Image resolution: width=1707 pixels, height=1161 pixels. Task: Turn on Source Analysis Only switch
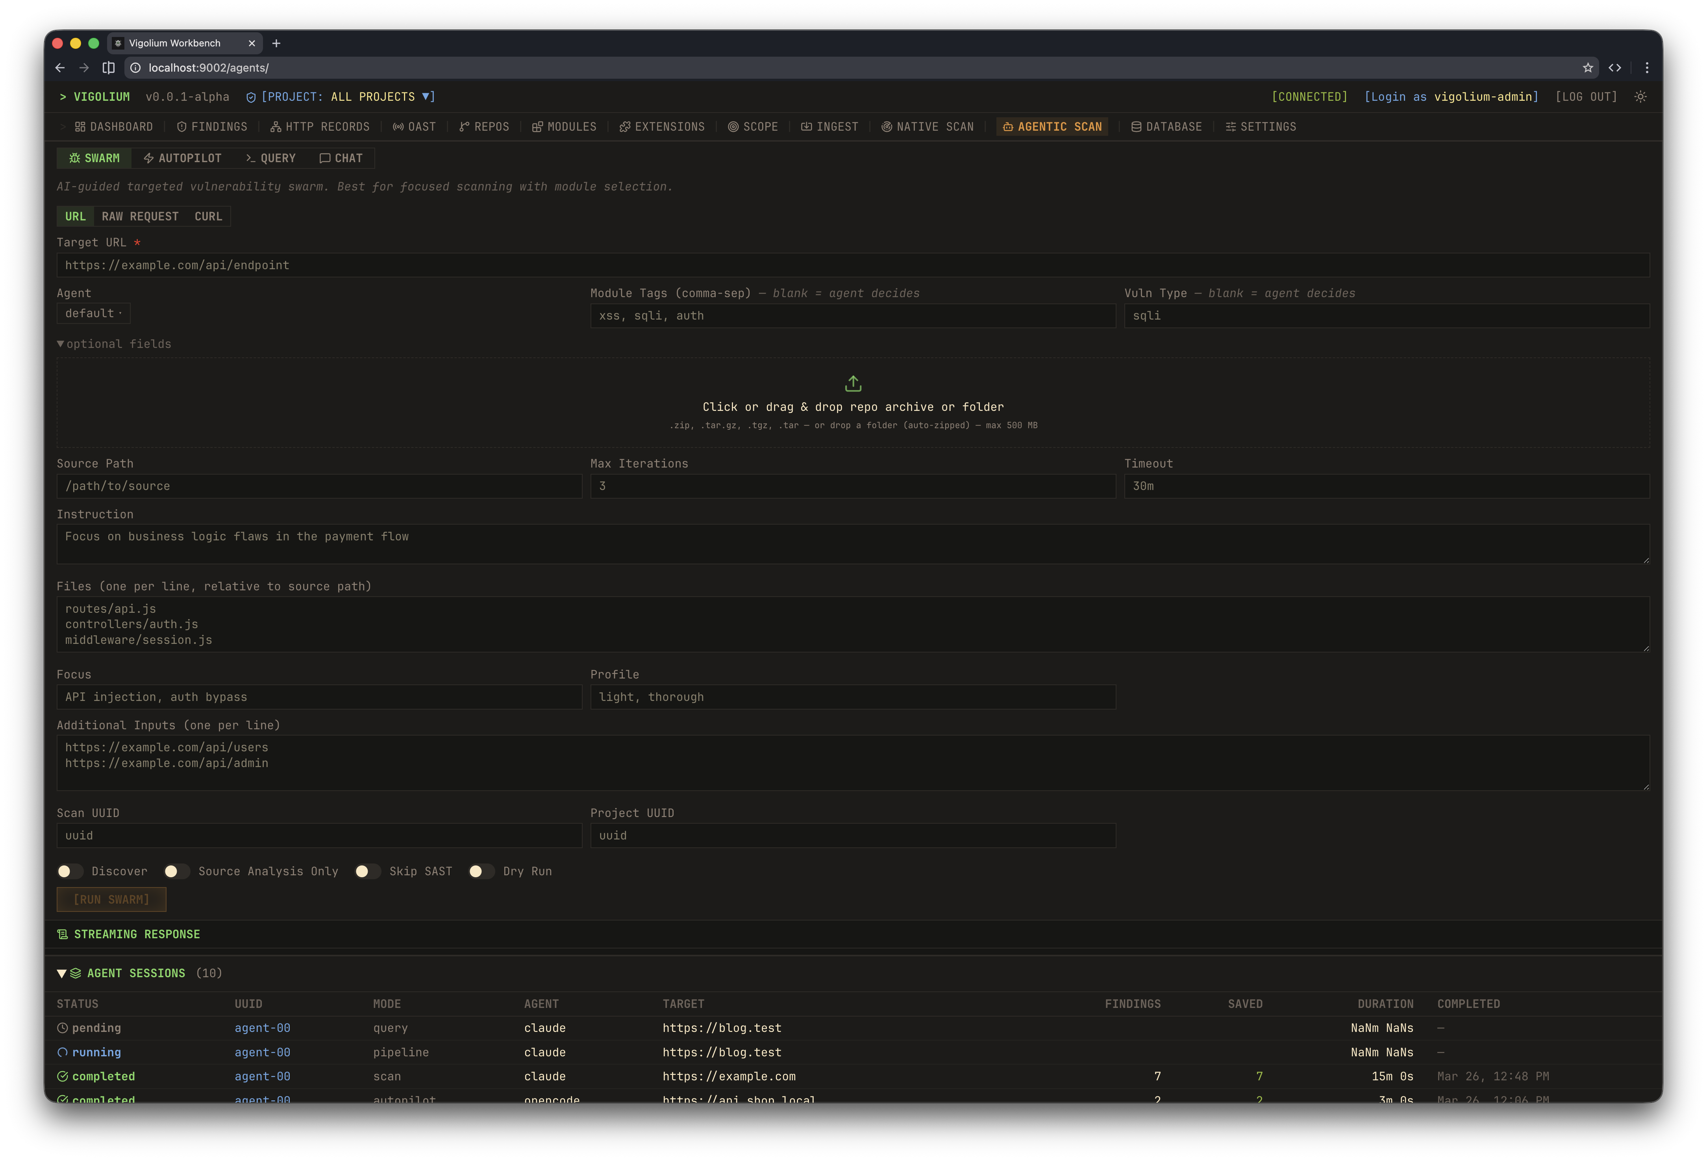tap(176, 871)
